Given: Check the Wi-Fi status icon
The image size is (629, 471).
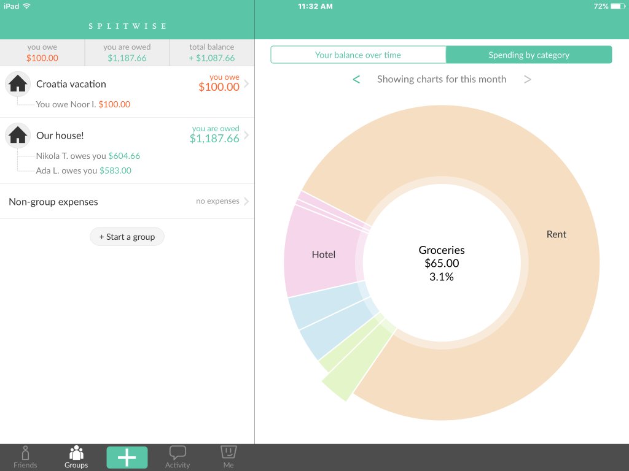Looking at the screenshot, I should point(26,6).
